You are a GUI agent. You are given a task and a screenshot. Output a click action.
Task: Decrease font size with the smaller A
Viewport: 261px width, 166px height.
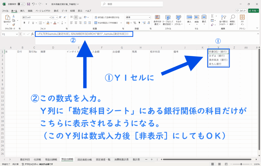[65, 17]
